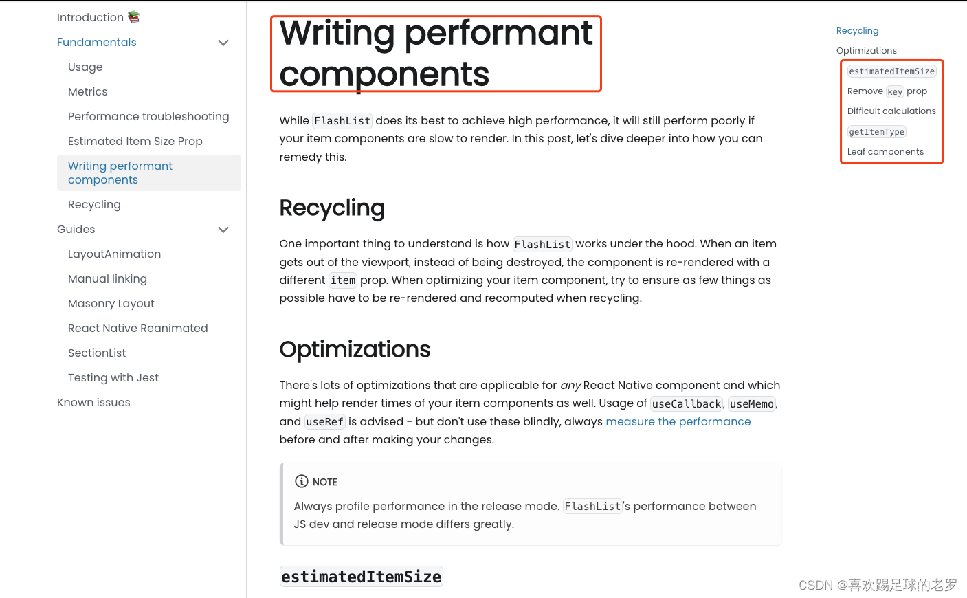Follow the measure the performance link
This screenshot has width=967, height=598.
[x=678, y=421]
